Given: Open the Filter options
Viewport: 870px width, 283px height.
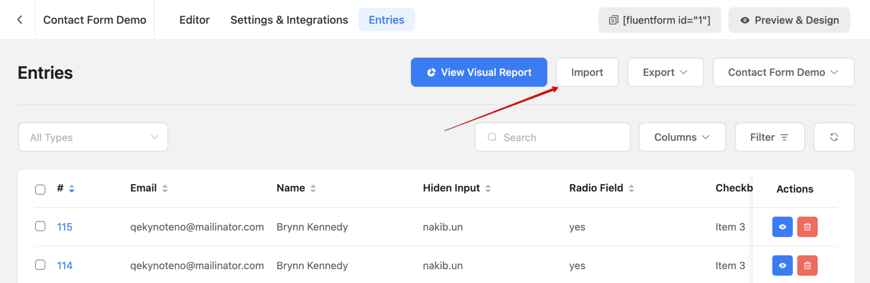Looking at the screenshot, I should point(770,137).
